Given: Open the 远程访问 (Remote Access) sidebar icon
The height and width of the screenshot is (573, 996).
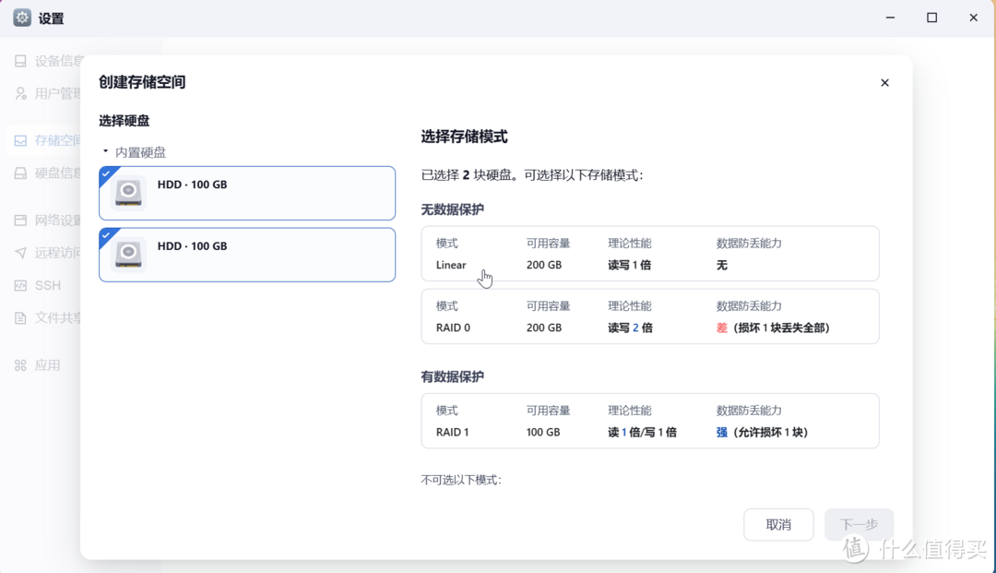Looking at the screenshot, I should [x=20, y=252].
